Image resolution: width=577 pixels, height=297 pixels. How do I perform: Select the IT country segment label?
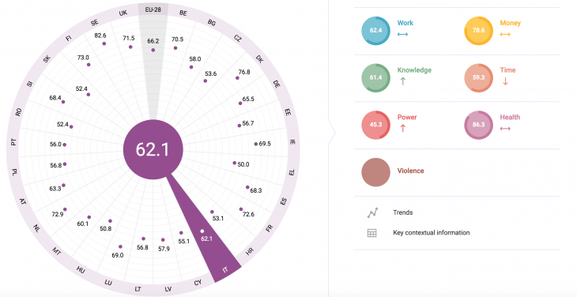pos(225,270)
